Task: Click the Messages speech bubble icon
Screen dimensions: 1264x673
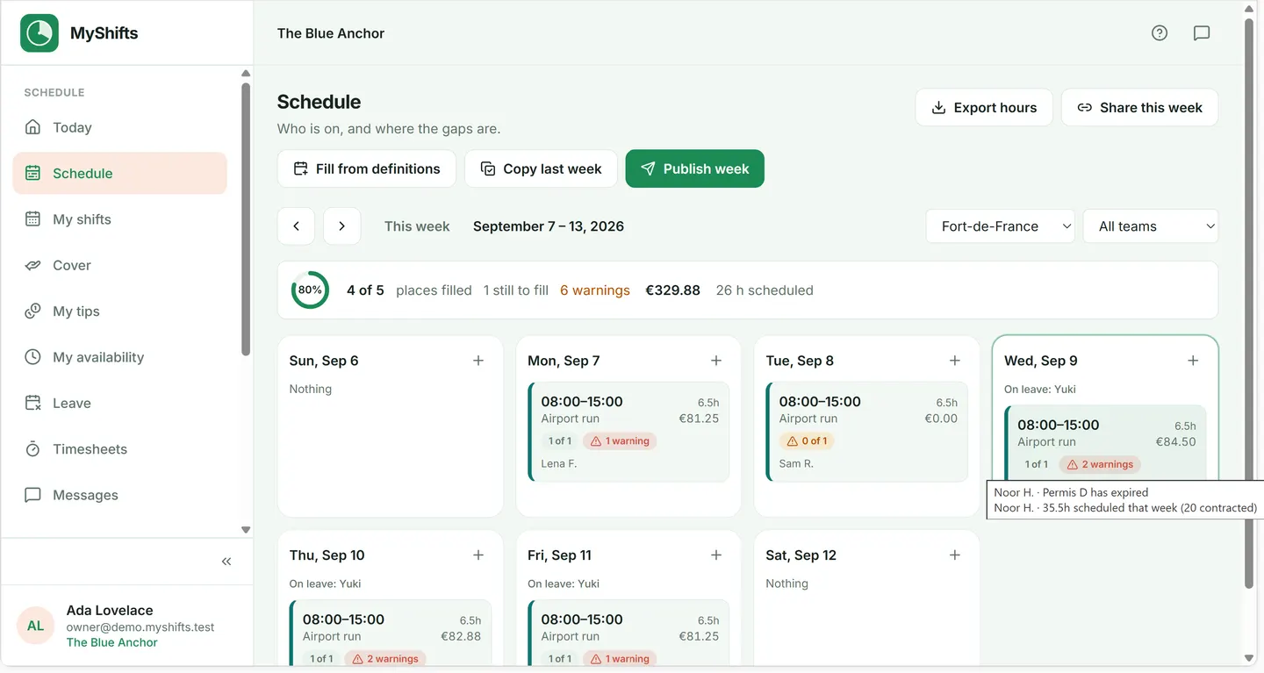Action: pos(32,495)
